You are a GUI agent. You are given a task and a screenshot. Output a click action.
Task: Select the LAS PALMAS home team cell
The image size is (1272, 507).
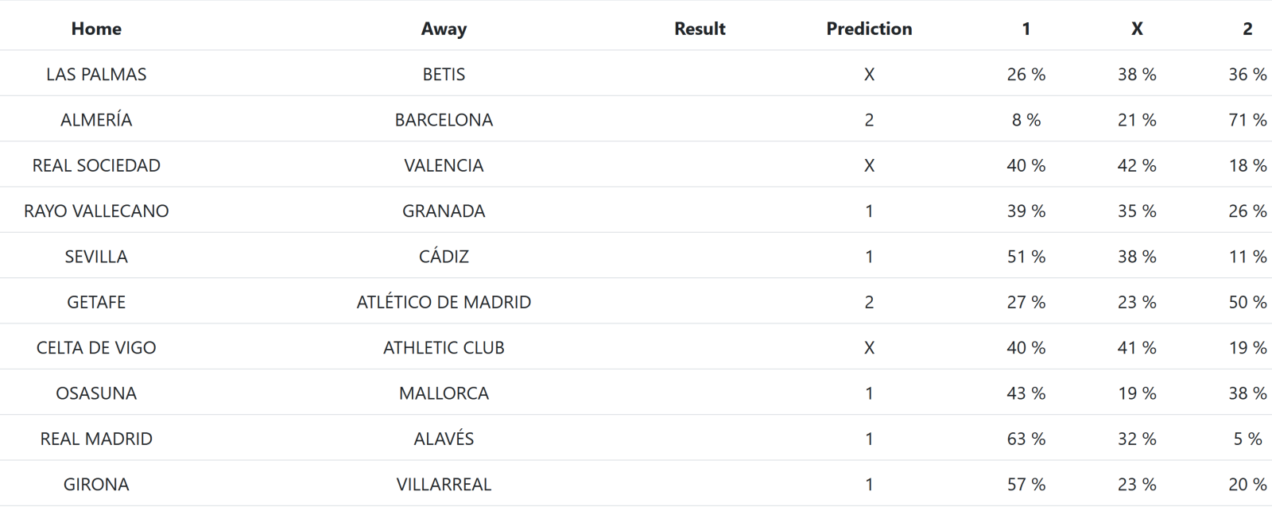pyautogui.click(x=96, y=74)
